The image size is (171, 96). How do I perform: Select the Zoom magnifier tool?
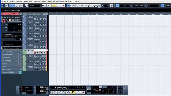coord(82,6)
